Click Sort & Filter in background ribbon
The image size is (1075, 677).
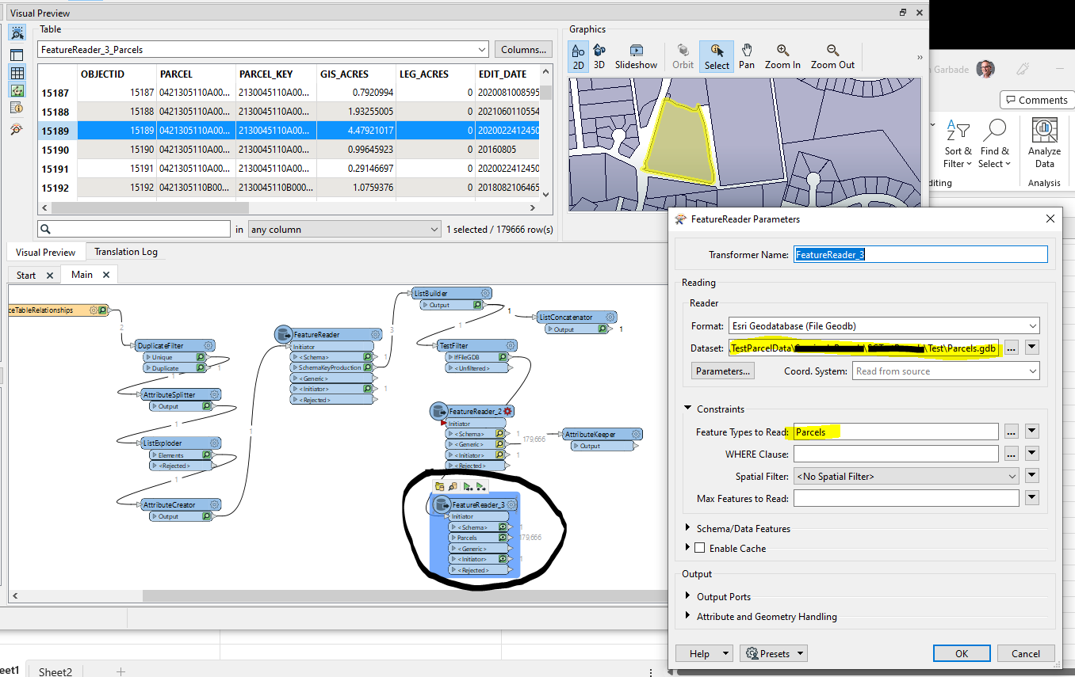pyautogui.click(x=958, y=143)
